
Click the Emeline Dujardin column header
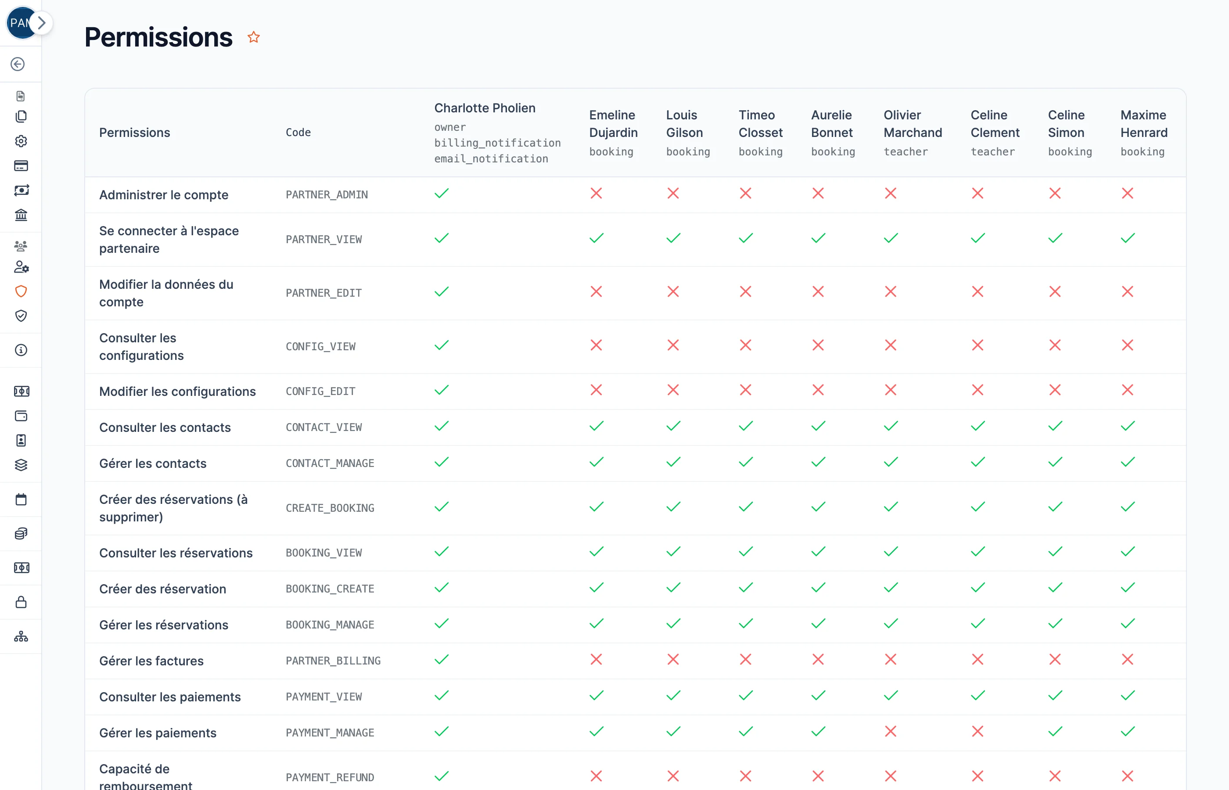coord(613,133)
